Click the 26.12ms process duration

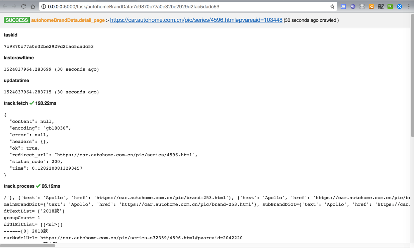(x=51, y=186)
